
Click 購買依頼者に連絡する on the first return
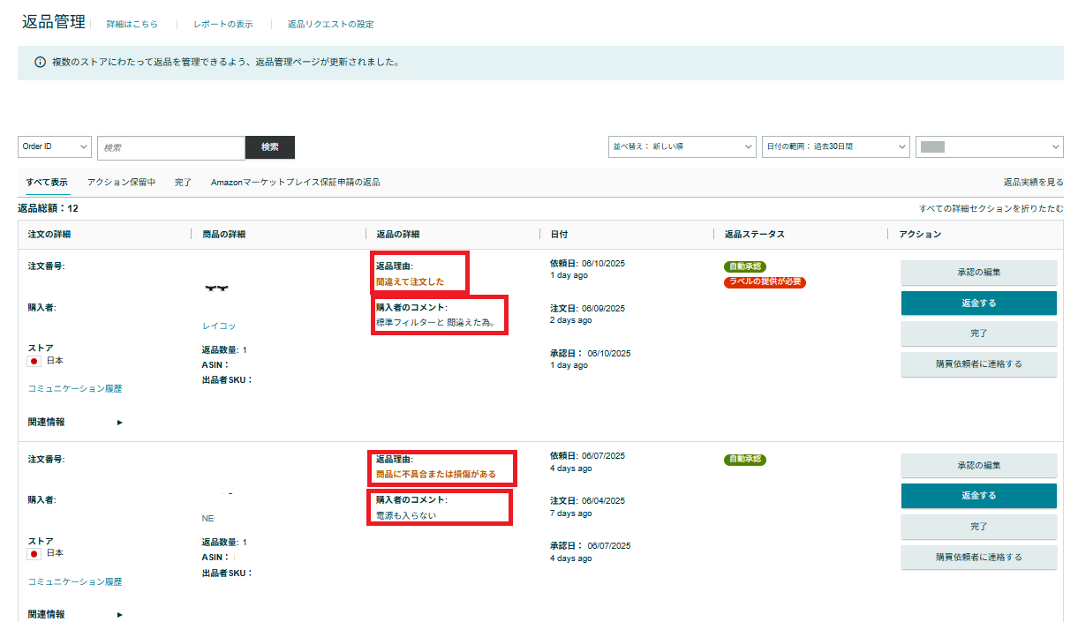pyautogui.click(x=978, y=363)
